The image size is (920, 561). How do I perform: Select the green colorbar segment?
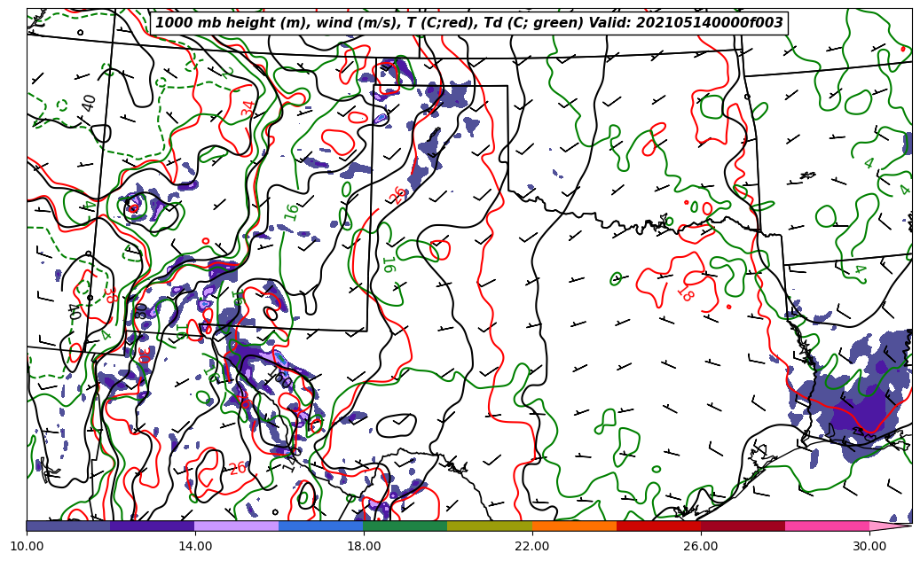pos(405,526)
